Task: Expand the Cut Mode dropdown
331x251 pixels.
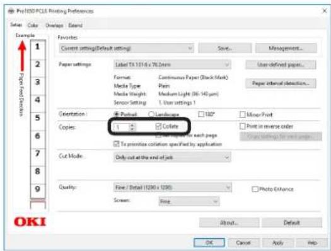Action: coord(172,157)
